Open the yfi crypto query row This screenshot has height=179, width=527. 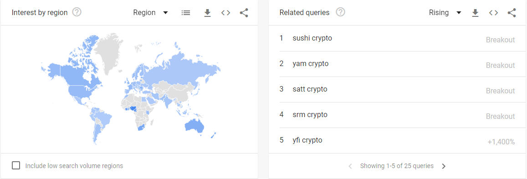[398, 141]
